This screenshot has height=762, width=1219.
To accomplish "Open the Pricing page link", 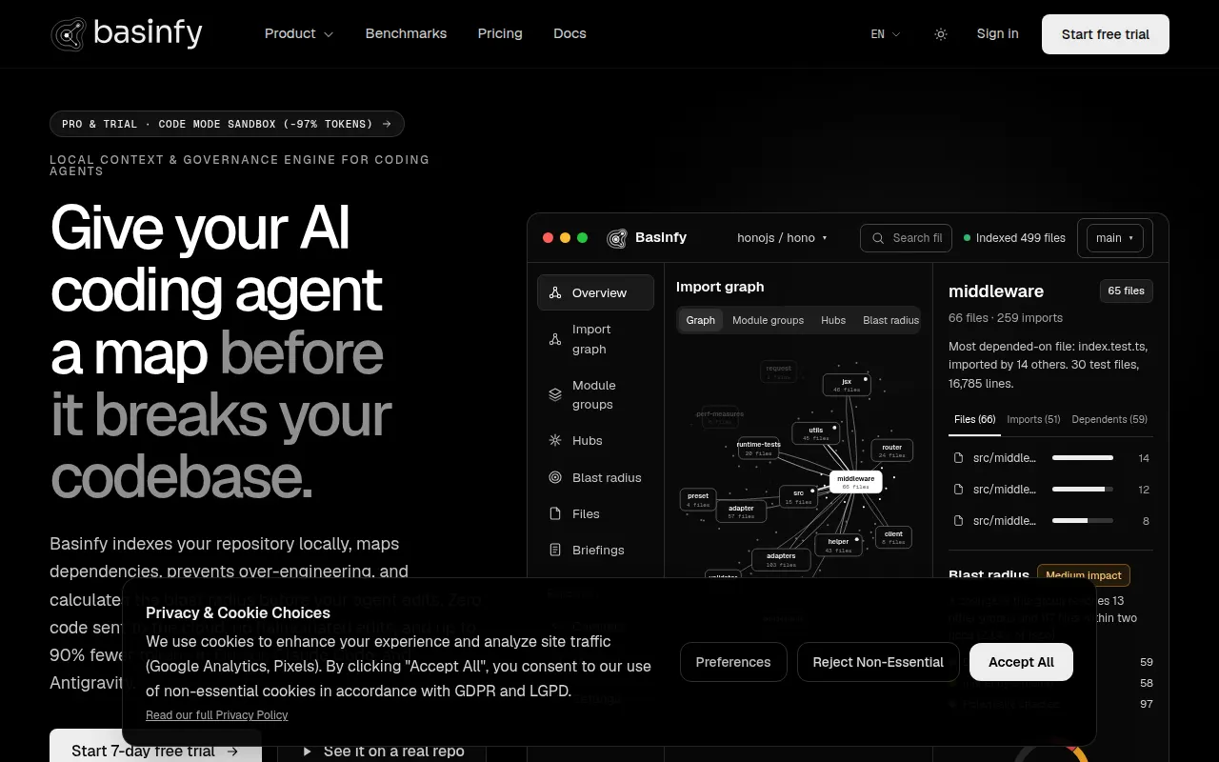I will (x=500, y=33).
